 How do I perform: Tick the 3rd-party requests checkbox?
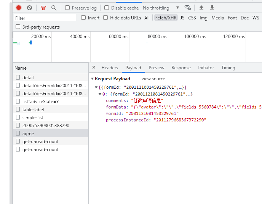pos(18,27)
